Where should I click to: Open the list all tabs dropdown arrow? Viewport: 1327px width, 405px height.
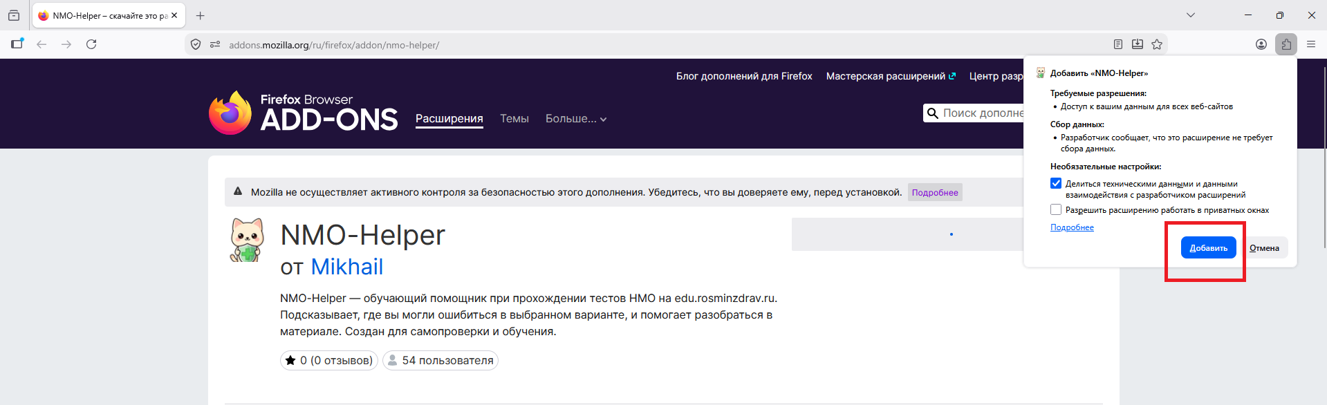click(x=1191, y=15)
